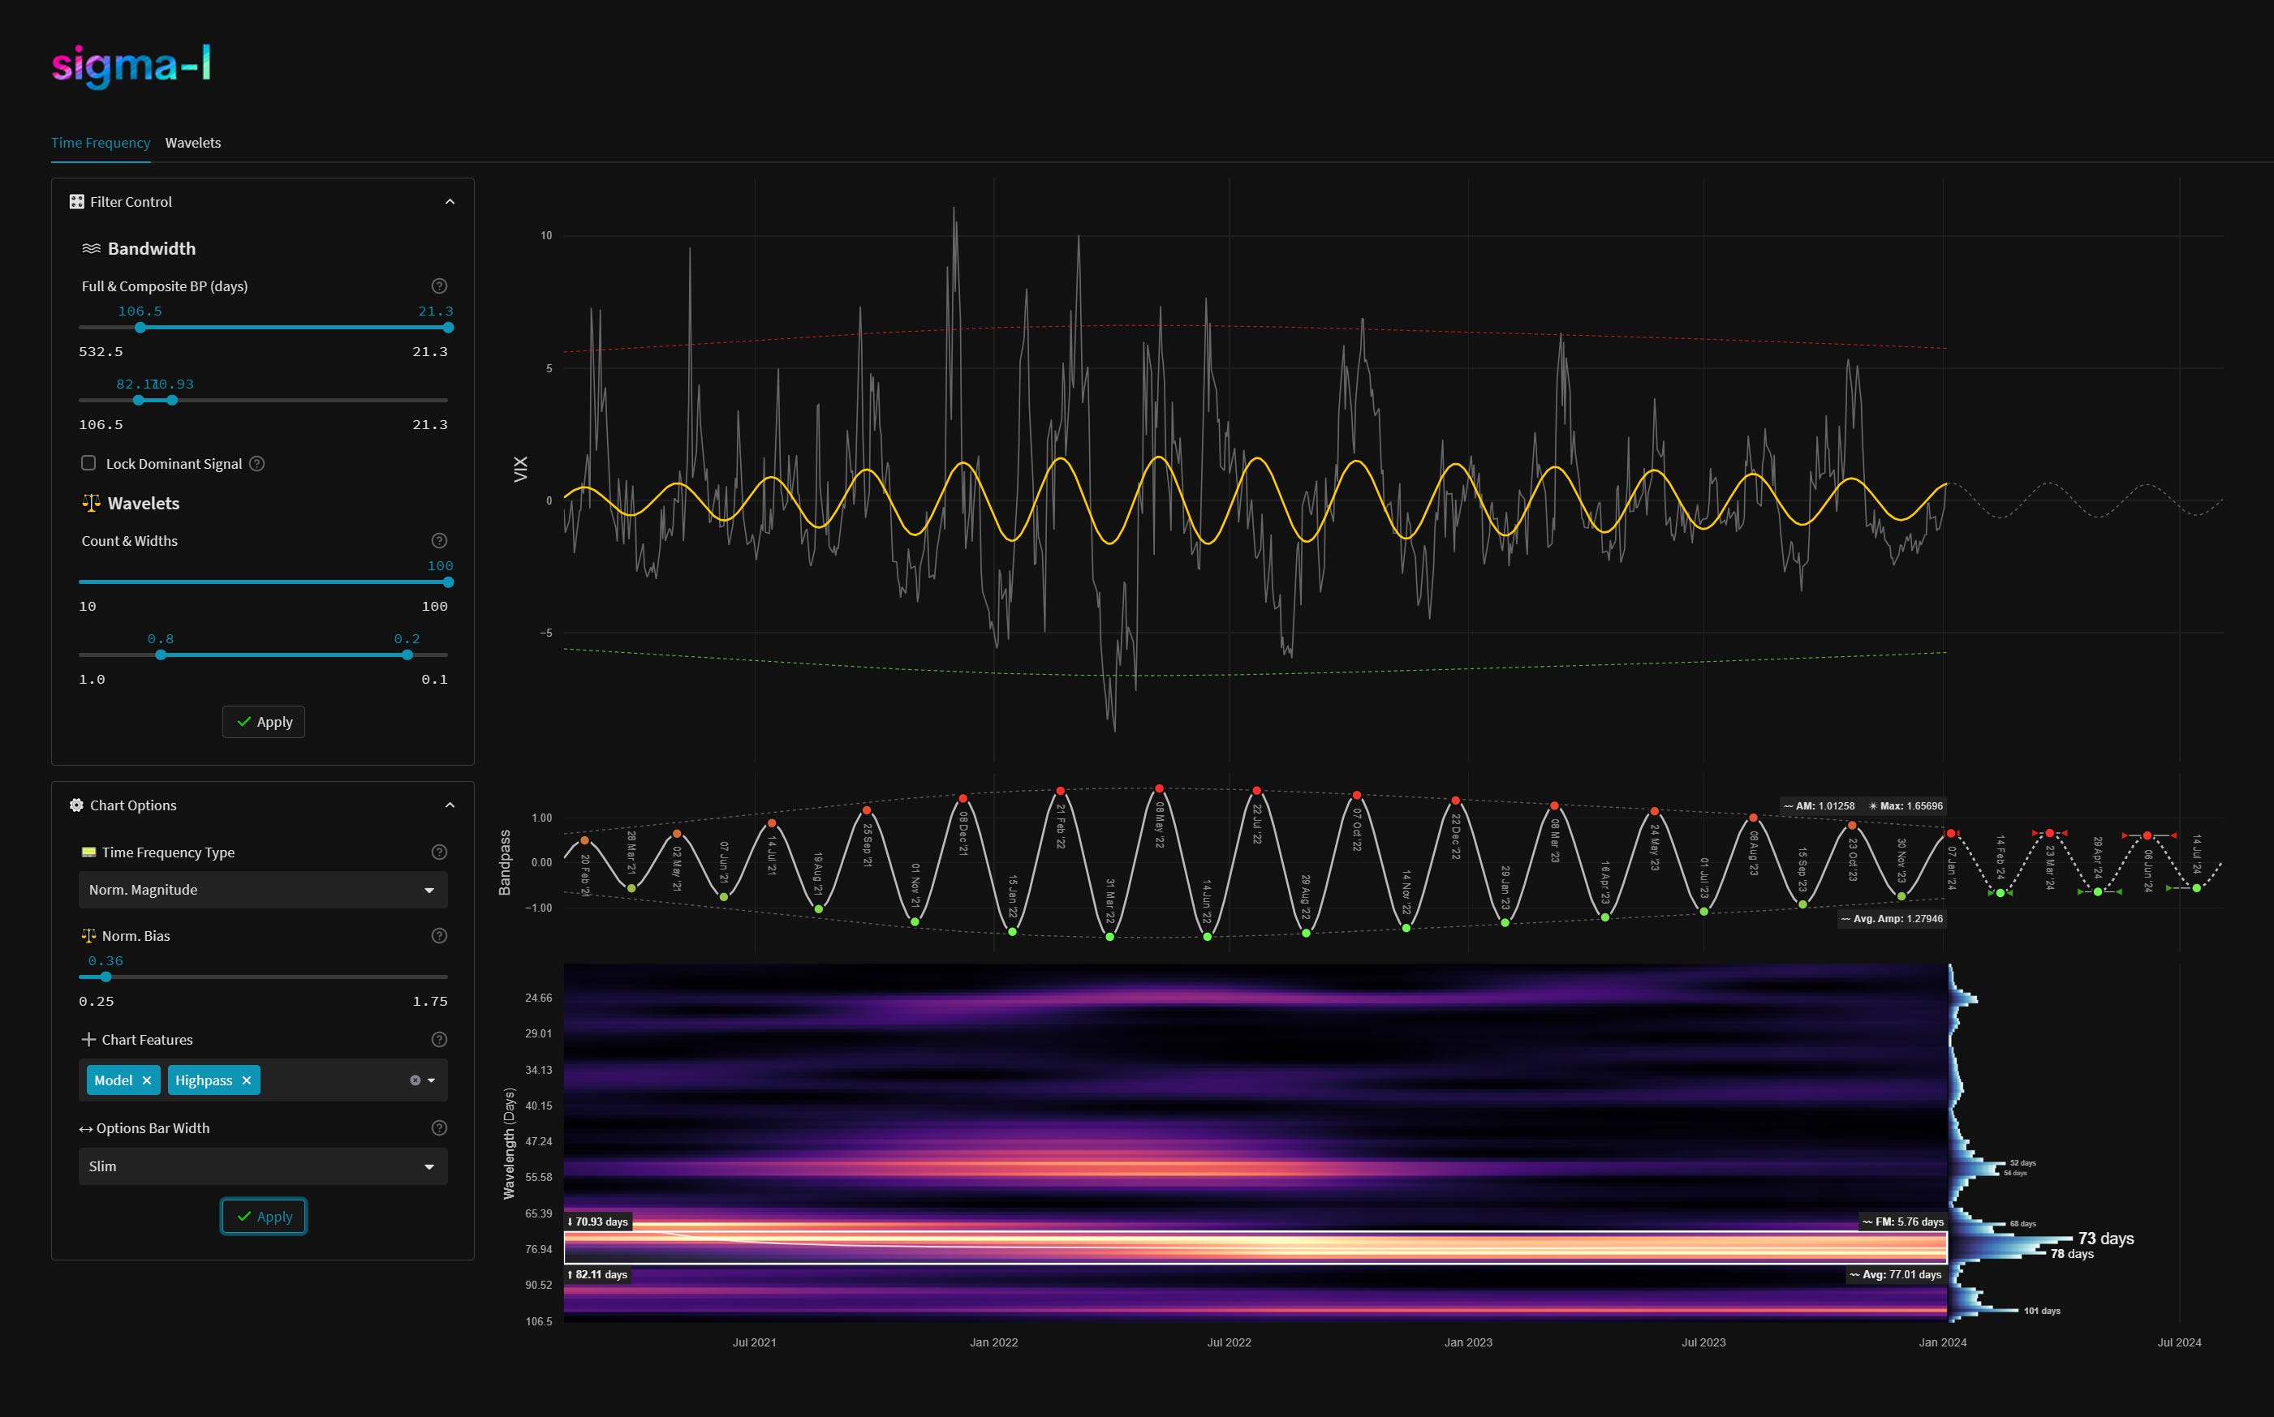Image resolution: width=2274 pixels, height=1417 pixels.
Task: Click the 08 May '22 peak marker
Action: 1159,789
